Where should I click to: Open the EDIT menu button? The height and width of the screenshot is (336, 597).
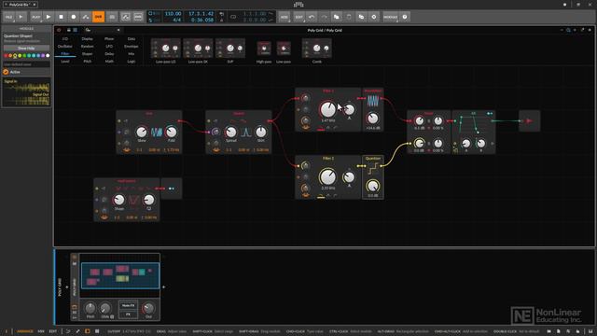298,17
